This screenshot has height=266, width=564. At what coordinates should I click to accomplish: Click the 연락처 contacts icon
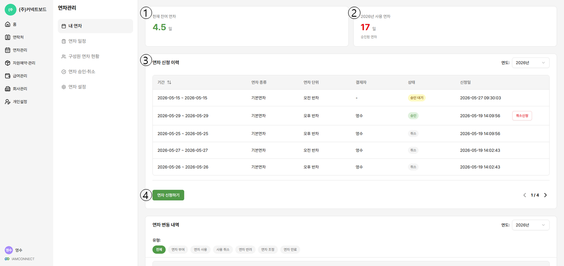(7, 37)
